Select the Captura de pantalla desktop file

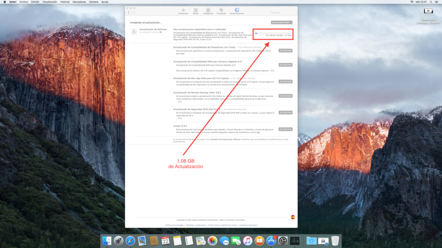(x=428, y=15)
